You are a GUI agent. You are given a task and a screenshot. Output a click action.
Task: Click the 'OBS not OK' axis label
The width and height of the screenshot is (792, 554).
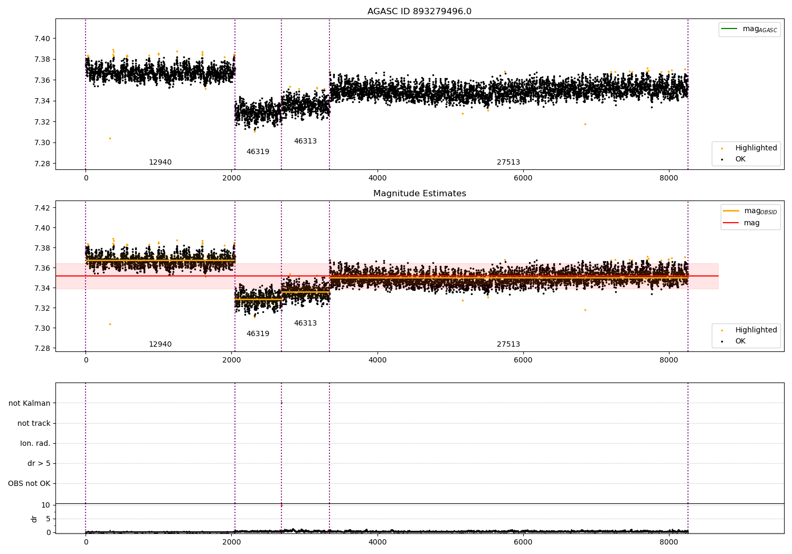point(29,483)
